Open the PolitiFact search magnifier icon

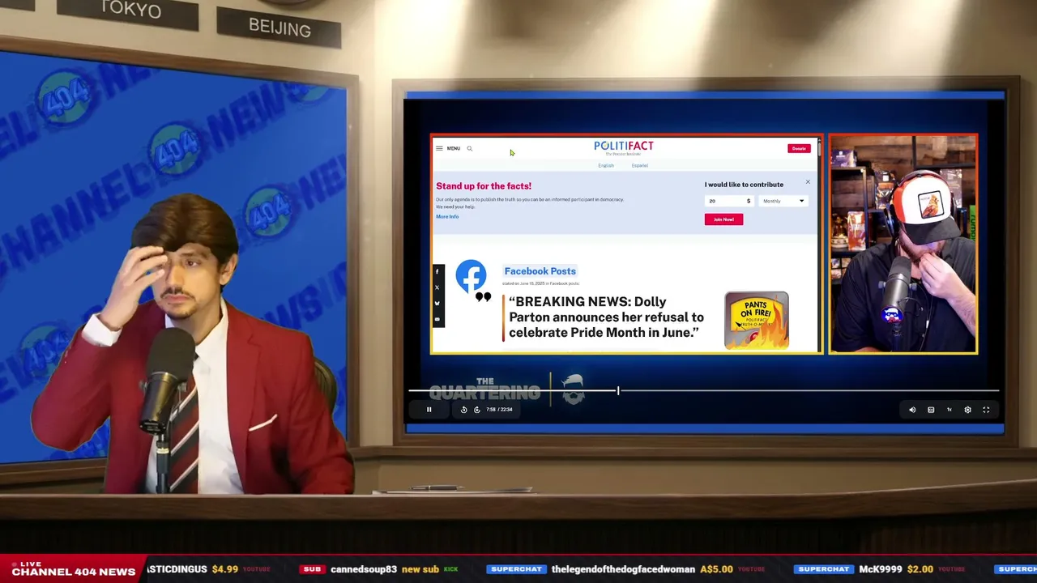pyautogui.click(x=469, y=148)
